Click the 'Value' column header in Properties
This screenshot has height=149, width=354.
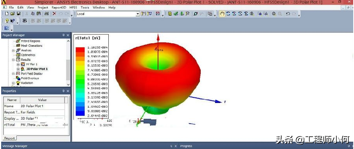[x=42, y=100]
